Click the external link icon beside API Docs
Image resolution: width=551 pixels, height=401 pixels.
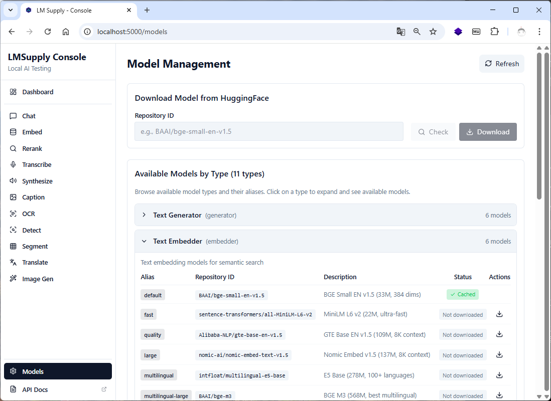pos(104,389)
